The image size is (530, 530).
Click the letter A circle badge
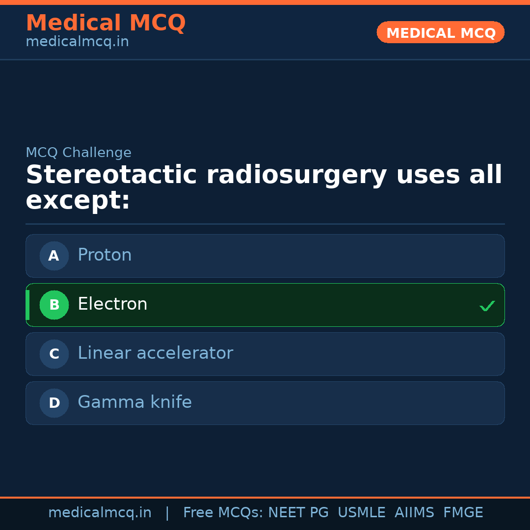coord(54,256)
